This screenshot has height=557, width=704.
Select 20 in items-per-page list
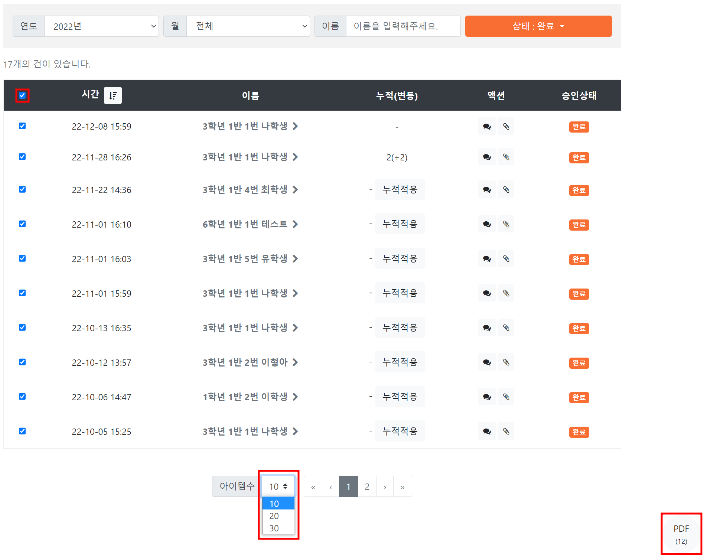point(278,516)
